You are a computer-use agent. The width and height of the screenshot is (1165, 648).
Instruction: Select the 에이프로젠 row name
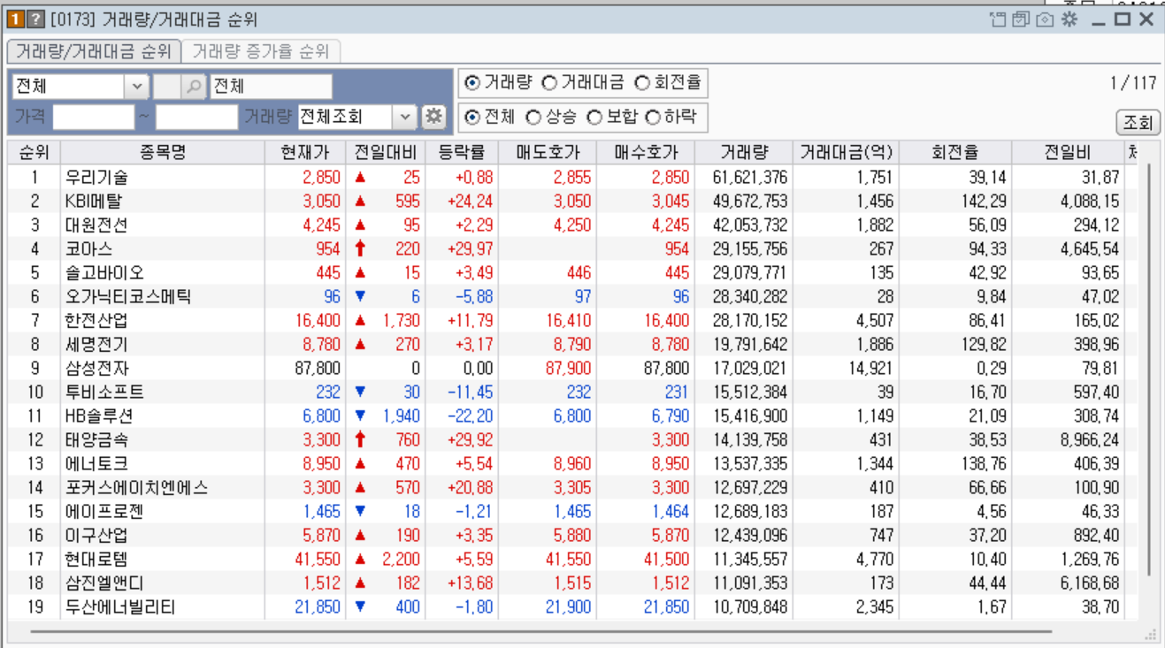coord(104,512)
